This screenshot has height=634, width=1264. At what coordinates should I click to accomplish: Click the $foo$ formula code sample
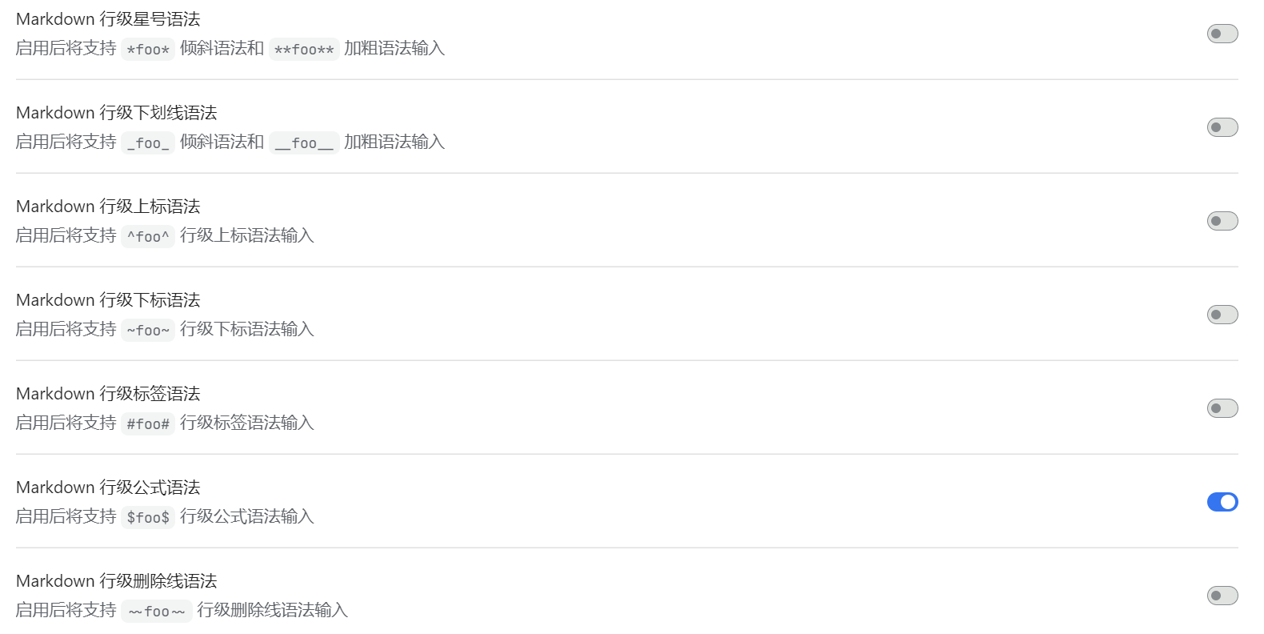[148, 518]
